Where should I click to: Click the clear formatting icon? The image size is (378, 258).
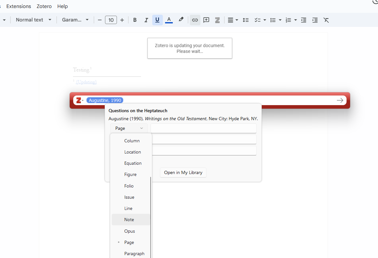point(326,20)
